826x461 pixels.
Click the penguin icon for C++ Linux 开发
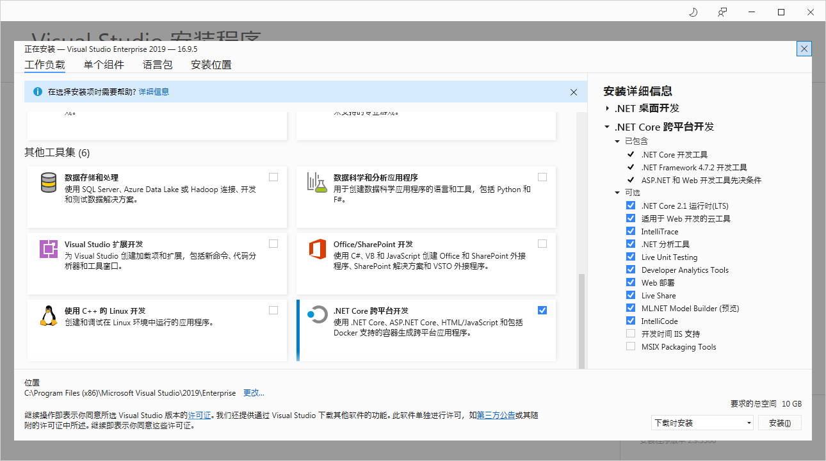pyautogui.click(x=47, y=316)
